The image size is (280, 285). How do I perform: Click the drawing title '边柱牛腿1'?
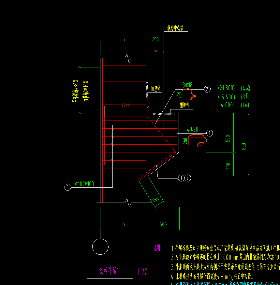[109, 271]
